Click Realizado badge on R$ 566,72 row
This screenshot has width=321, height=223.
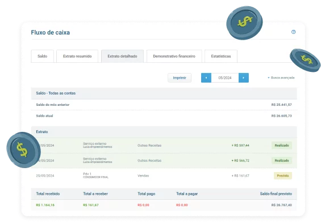tap(282, 161)
